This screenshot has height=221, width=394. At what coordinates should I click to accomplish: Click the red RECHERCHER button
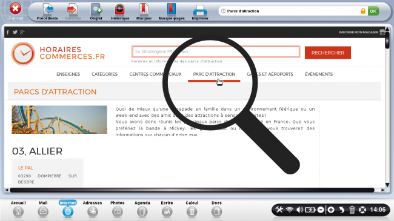(328, 53)
